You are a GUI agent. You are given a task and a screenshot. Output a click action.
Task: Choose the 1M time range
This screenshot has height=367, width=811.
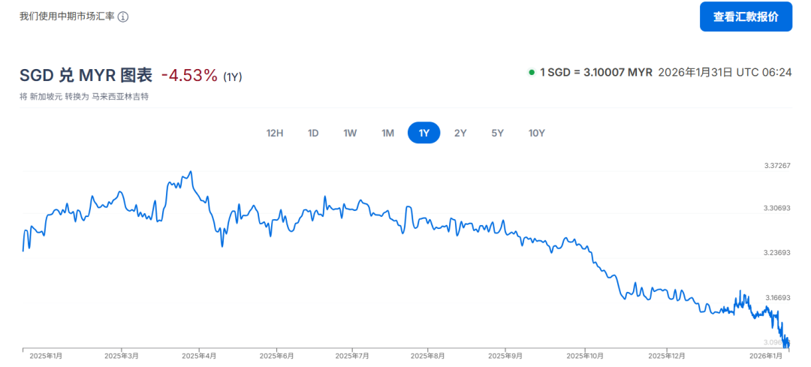tap(387, 133)
